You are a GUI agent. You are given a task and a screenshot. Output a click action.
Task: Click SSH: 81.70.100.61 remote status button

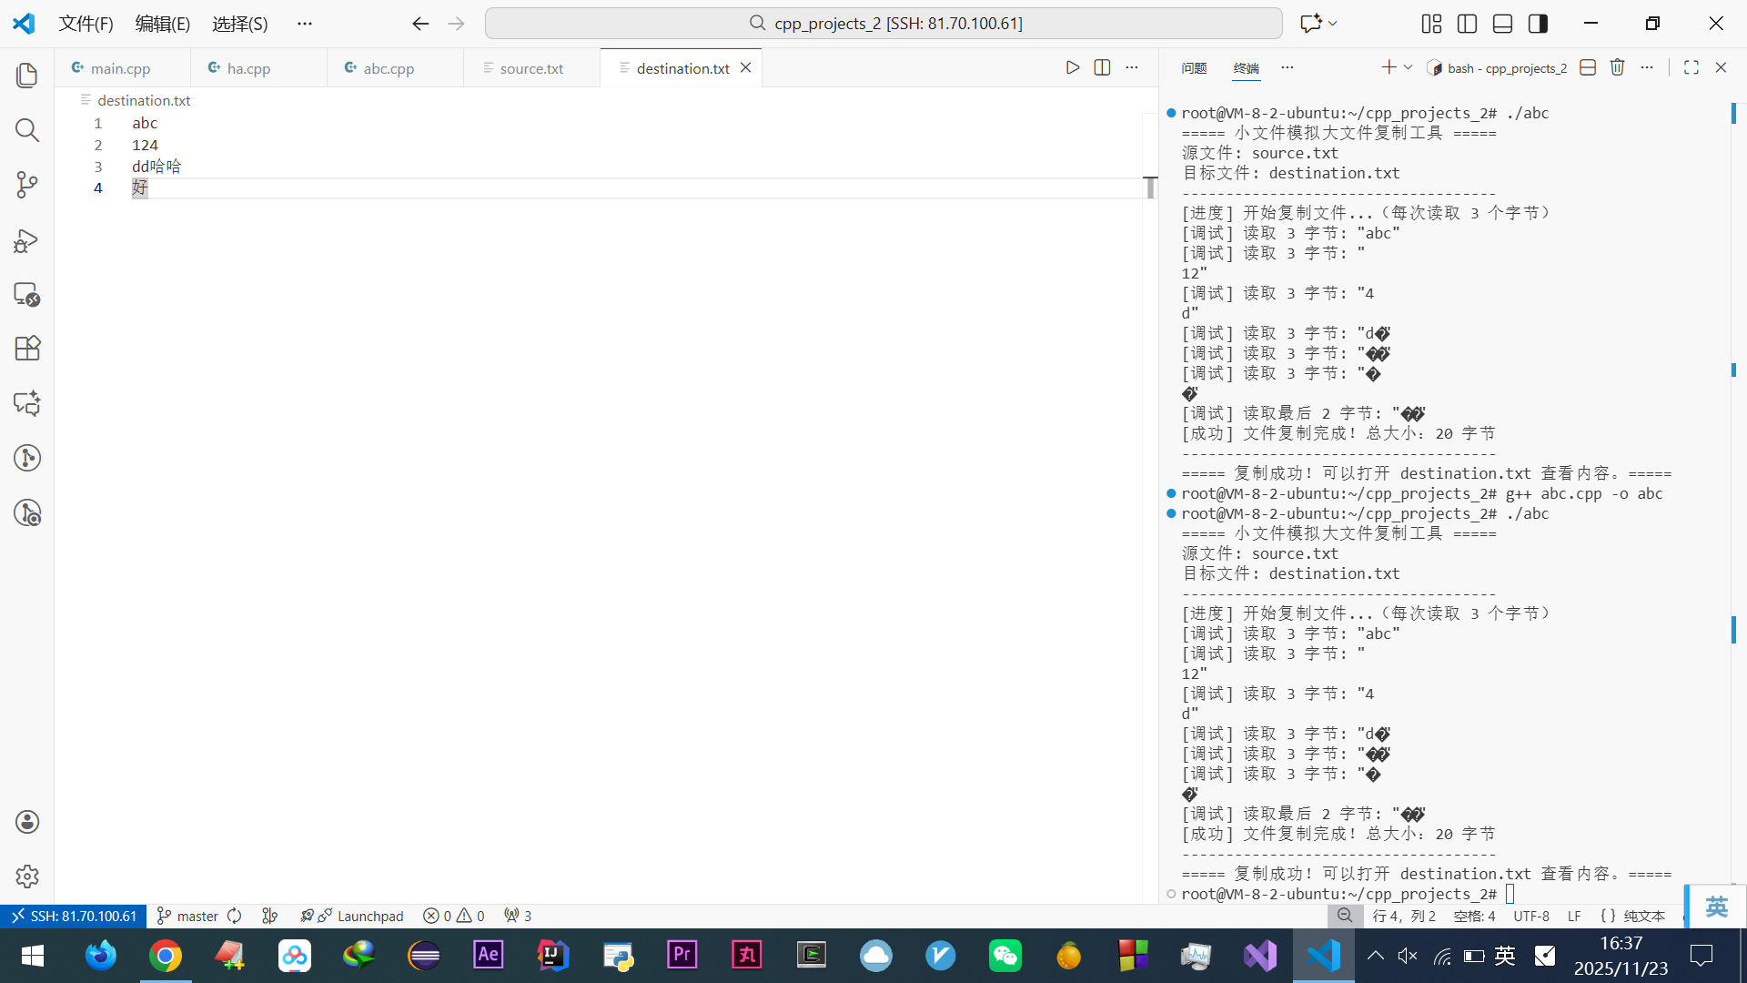(74, 916)
